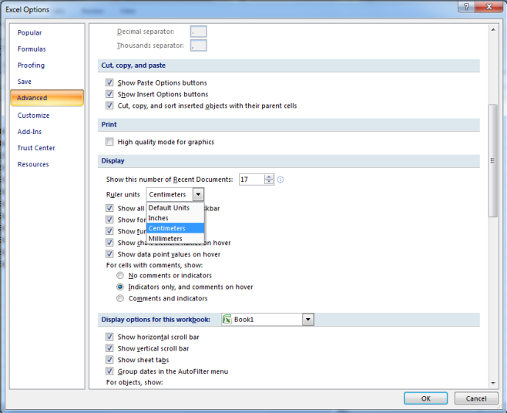
Task: Pick Millimeters in the Ruler units list
Action: 166,239
